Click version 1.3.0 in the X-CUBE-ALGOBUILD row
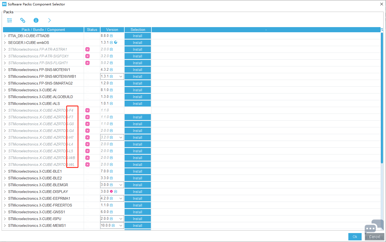The height and width of the screenshot is (242, 386). pyautogui.click(x=105, y=97)
